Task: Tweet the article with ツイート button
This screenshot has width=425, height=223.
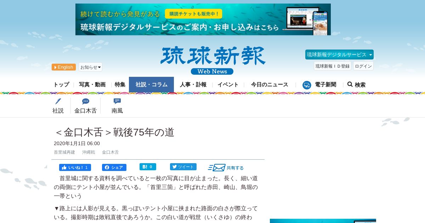Action: [183, 167]
